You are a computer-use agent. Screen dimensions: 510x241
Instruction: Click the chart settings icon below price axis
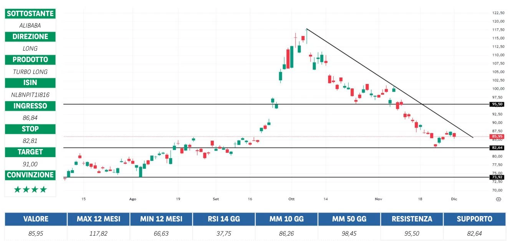click(x=498, y=199)
